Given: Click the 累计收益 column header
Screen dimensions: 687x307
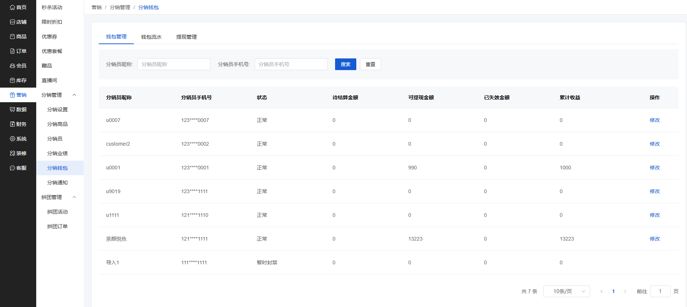Looking at the screenshot, I should click(570, 97).
